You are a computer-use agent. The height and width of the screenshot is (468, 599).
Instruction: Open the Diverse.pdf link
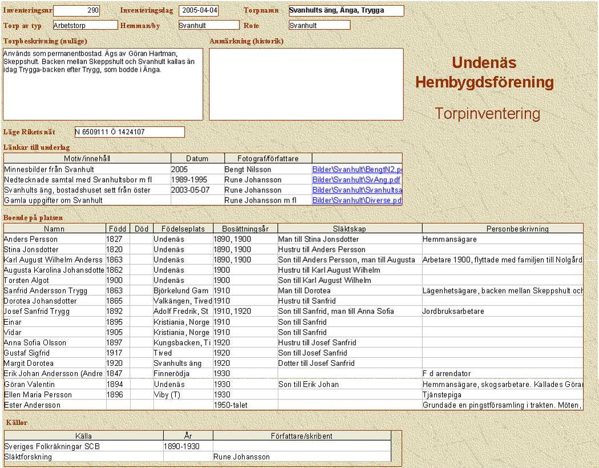point(357,200)
